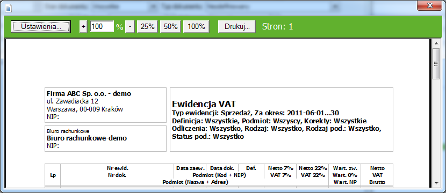This screenshot has height=193, width=446.
Task: Click 'Podmiot (Kod + NIP)' header text
Action: pyautogui.click(x=219, y=175)
